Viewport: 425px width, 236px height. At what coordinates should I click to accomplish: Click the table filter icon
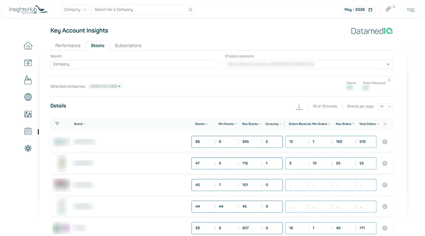pyautogui.click(x=57, y=124)
